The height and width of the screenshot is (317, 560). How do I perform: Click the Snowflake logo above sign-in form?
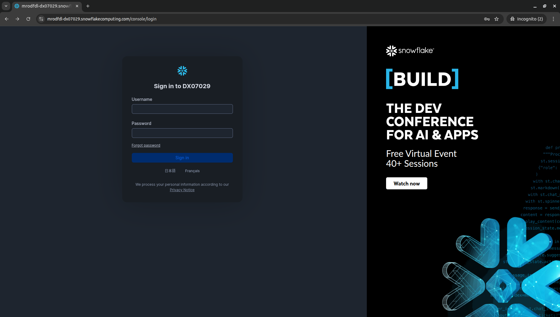pyautogui.click(x=182, y=71)
